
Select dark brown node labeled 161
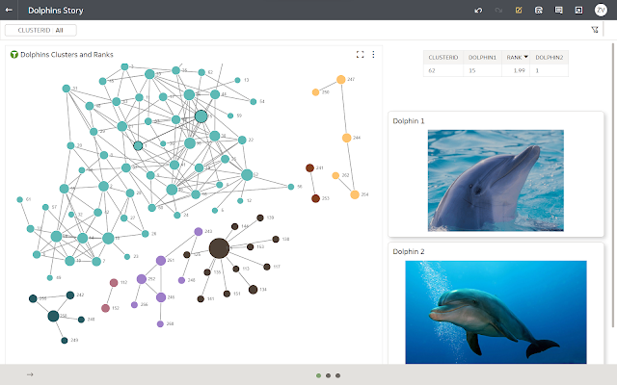pyautogui.click(x=201, y=299)
